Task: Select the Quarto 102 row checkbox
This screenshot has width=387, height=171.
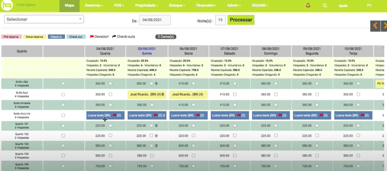Action: coord(63,136)
